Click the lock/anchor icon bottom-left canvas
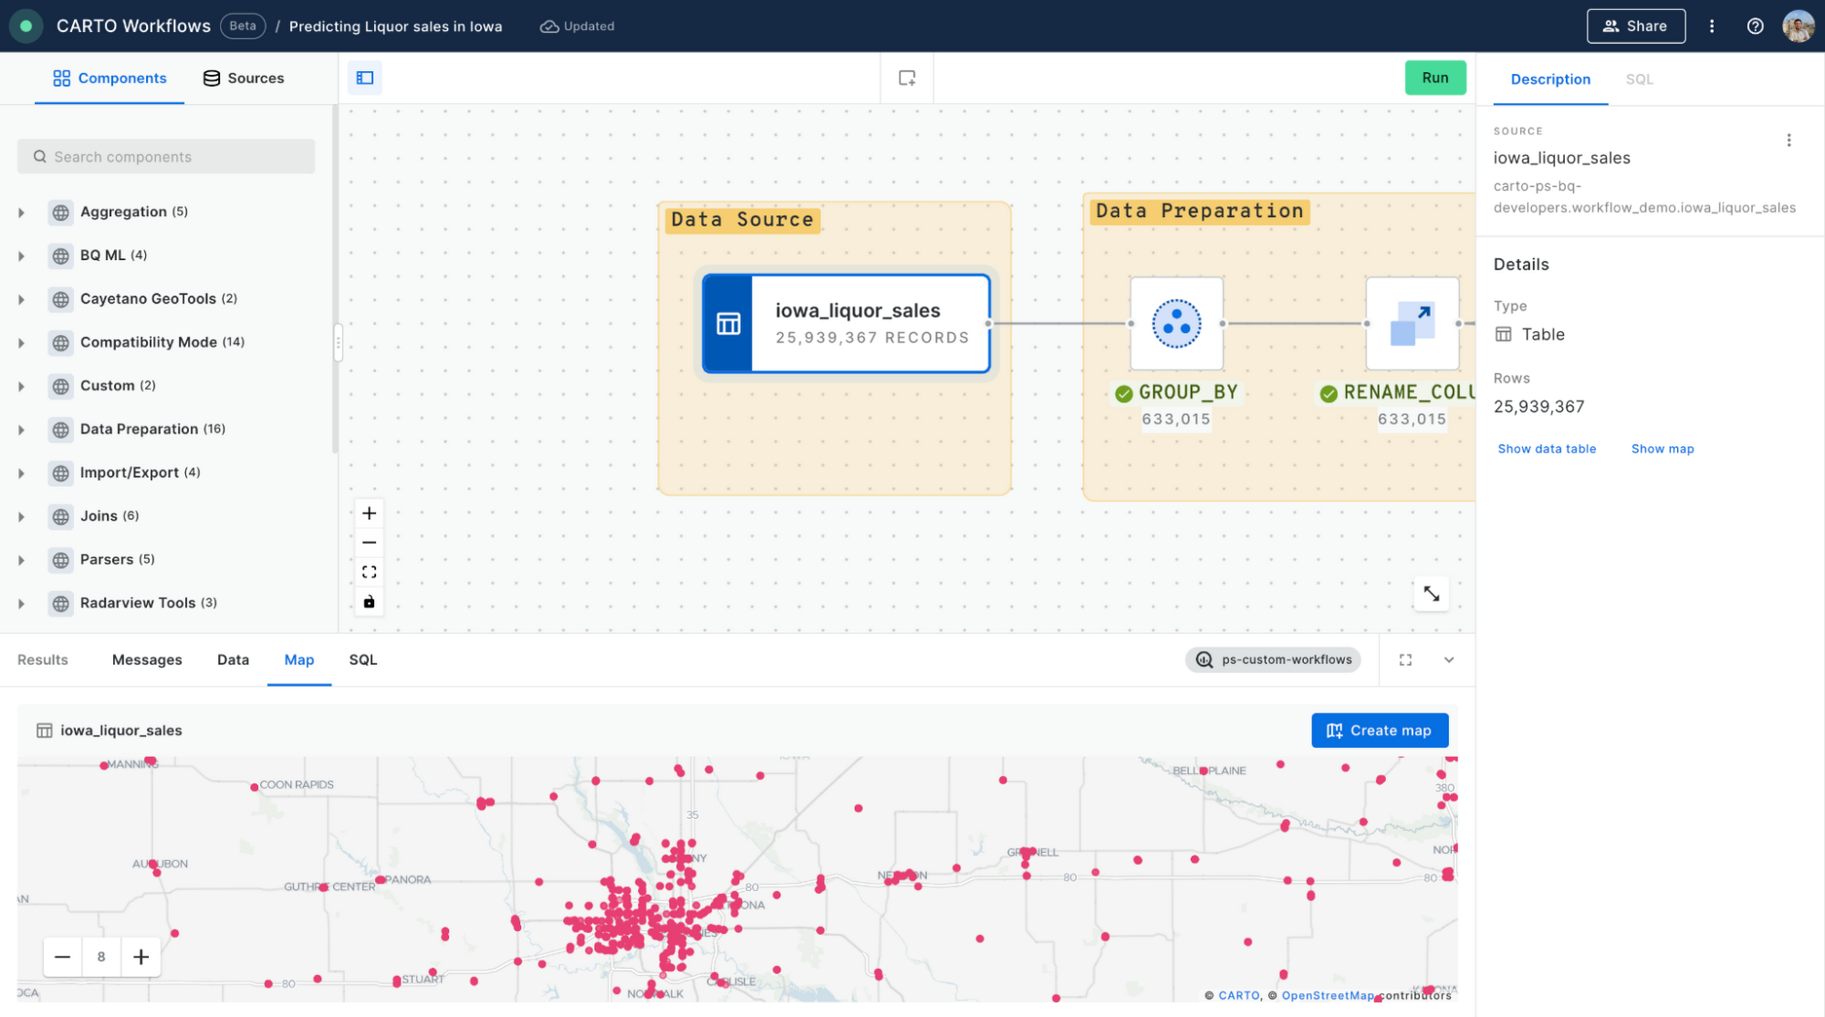 pyautogui.click(x=369, y=601)
